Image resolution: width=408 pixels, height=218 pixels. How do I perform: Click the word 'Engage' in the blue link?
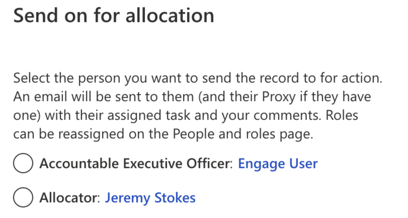pos(262,164)
